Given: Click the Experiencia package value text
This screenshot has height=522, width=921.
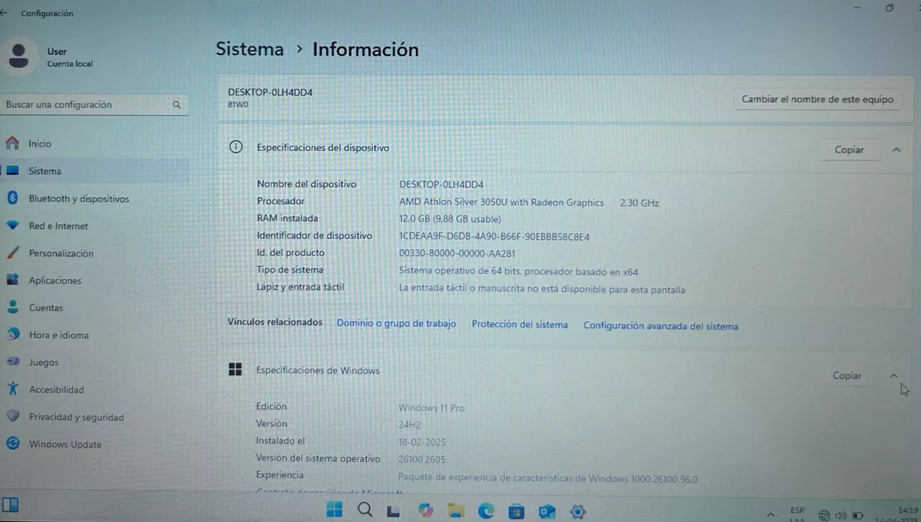Looking at the screenshot, I should pos(548,479).
